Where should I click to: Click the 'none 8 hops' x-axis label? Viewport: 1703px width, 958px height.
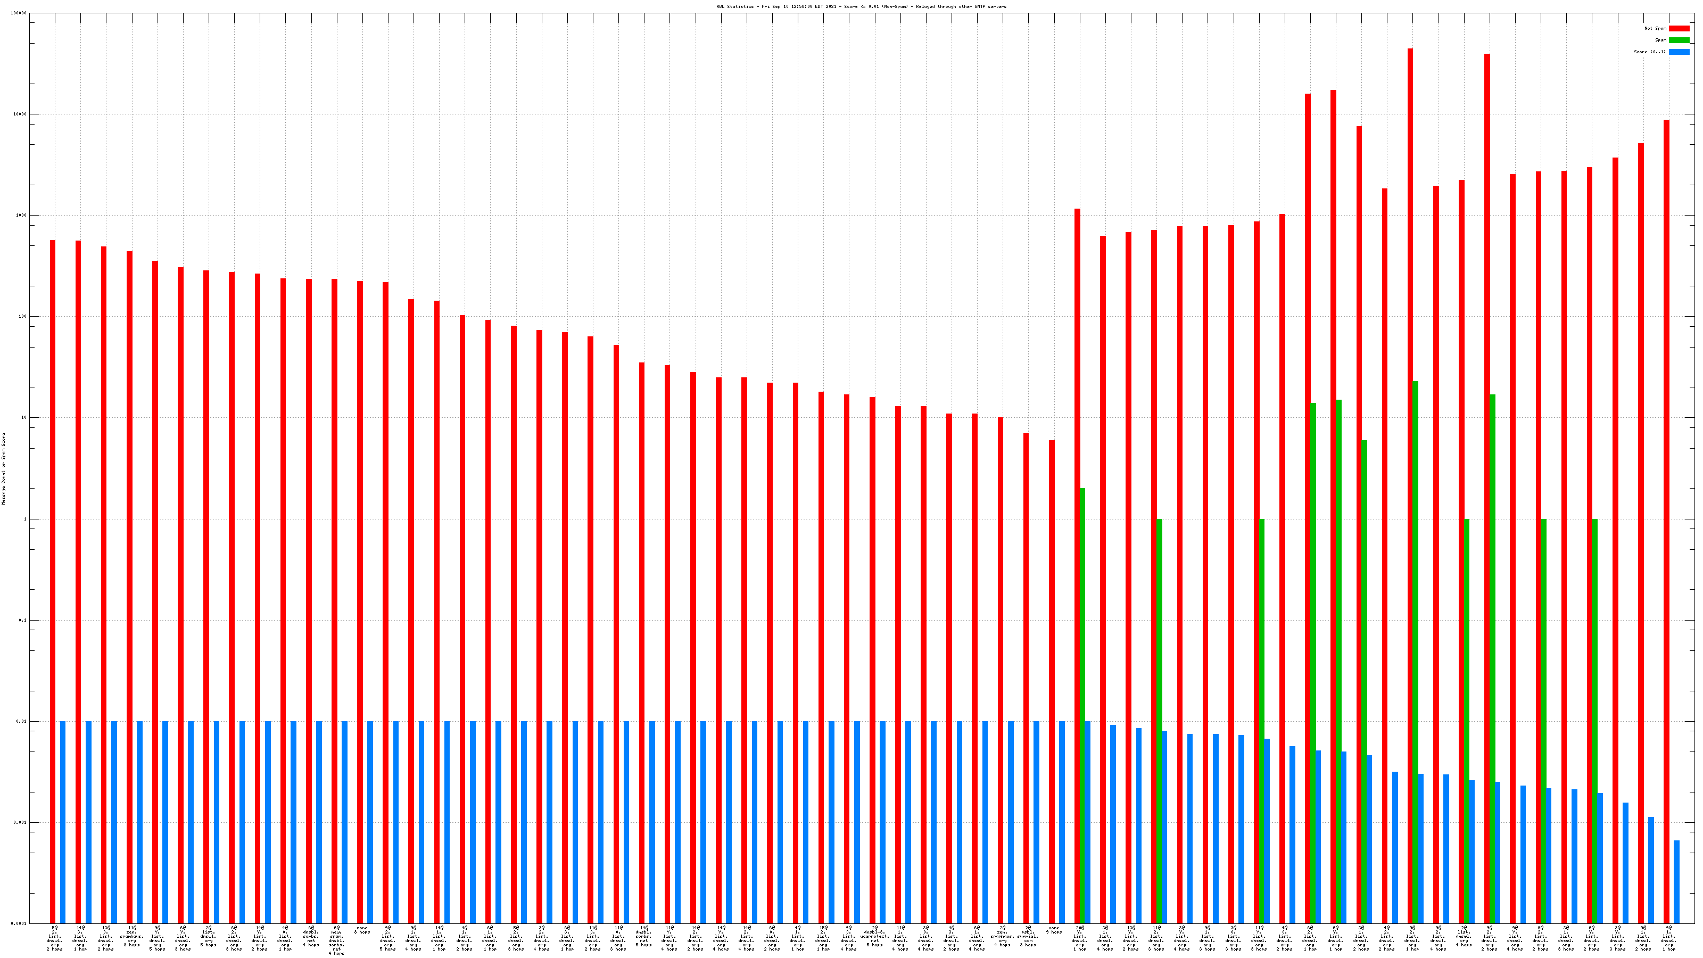pos(362,930)
